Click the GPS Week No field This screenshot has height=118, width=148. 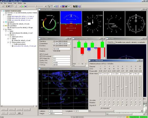pos(61,58)
